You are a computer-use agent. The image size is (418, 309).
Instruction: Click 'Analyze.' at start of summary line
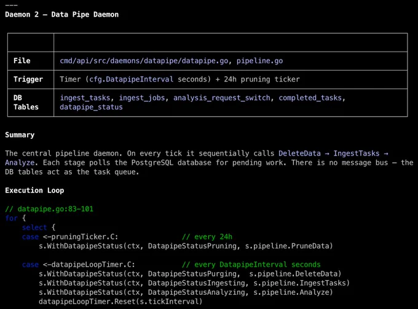(x=22, y=163)
